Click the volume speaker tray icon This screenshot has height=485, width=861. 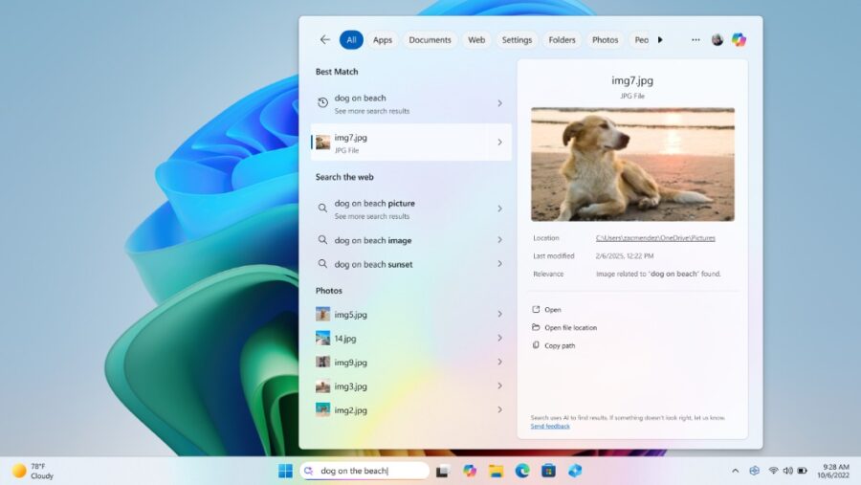(x=788, y=471)
